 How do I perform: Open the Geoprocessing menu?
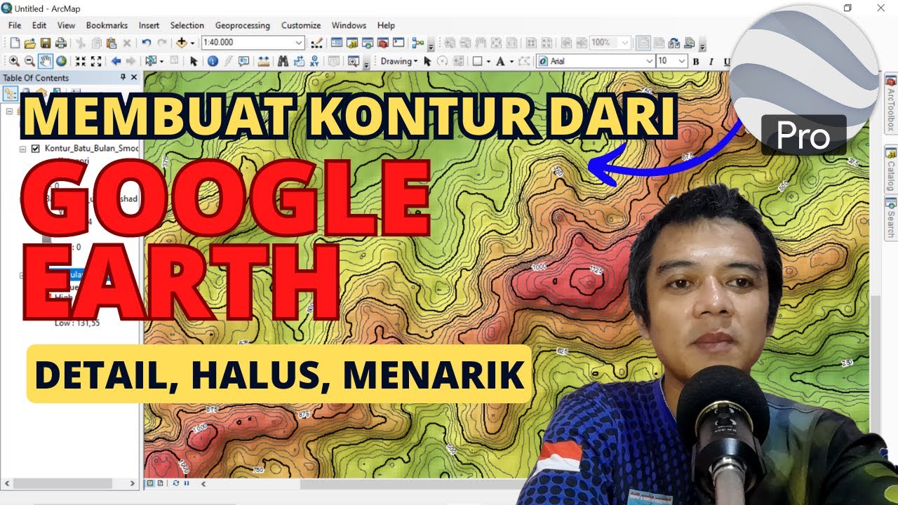(242, 25)
